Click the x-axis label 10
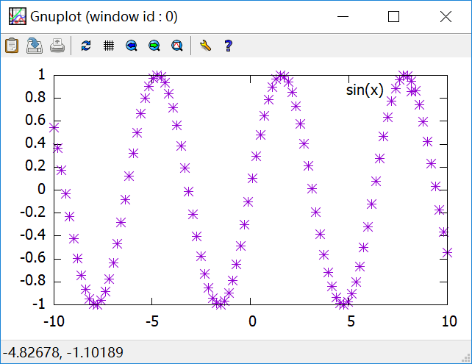This screenshot has width=472, height=364. coord(449,321)
